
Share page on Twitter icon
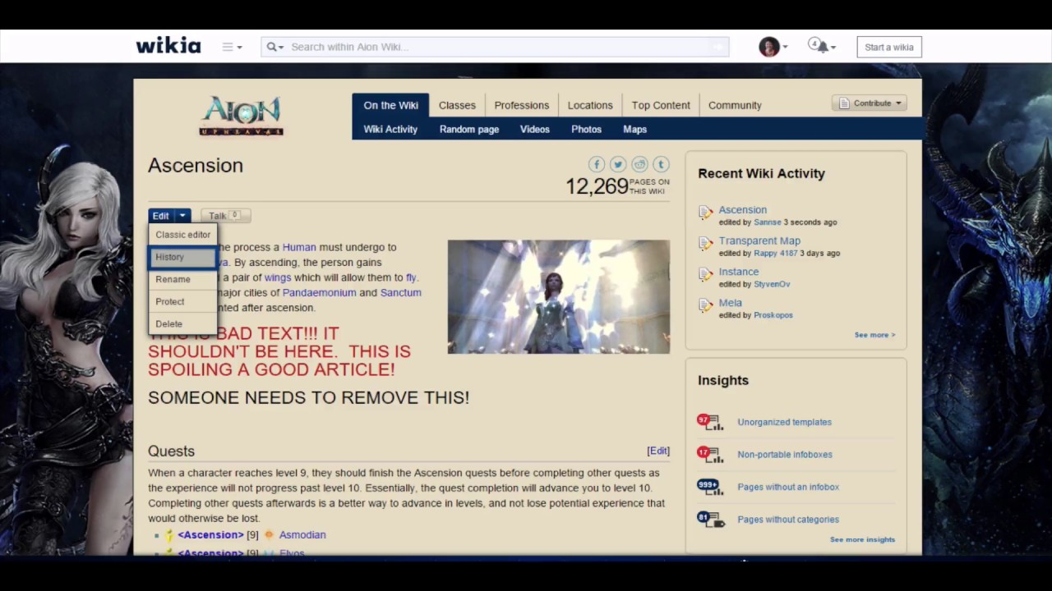tap(618, 165)
